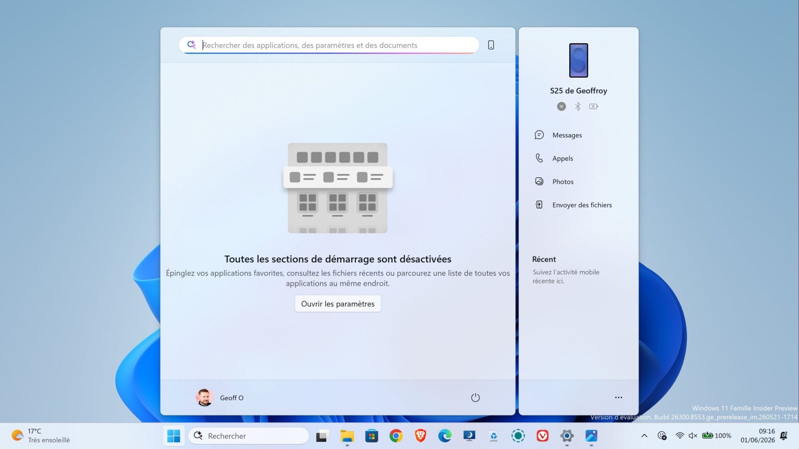
Task: Open phone panel more options (three dots)
Action: [618, 397]
